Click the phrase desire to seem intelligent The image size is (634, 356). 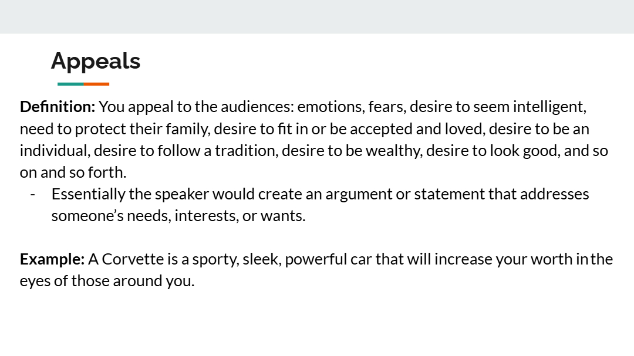point(498,107)
